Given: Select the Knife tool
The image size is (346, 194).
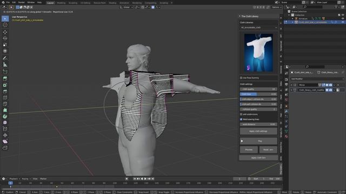Looking at the screenshot, I should point(5,104).
